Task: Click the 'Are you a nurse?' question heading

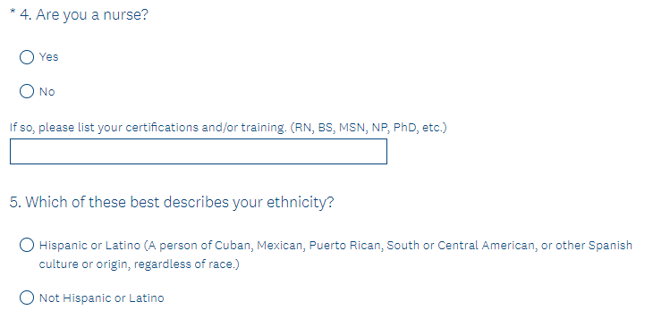Action: pyautogui.click(x=92, y=15)
